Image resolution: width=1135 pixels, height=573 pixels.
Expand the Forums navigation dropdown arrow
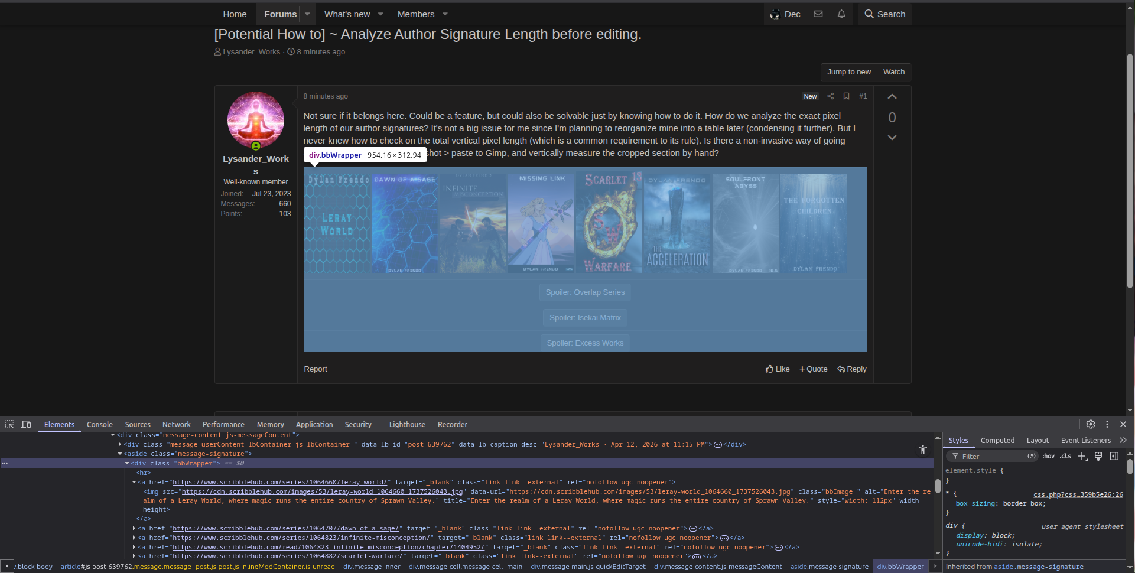tap(307, 14)
